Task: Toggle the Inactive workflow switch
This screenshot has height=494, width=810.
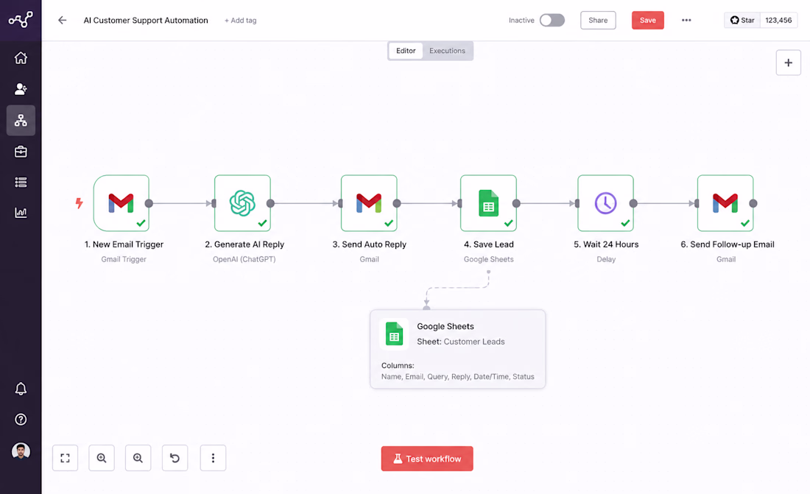Action: point(552,20)
